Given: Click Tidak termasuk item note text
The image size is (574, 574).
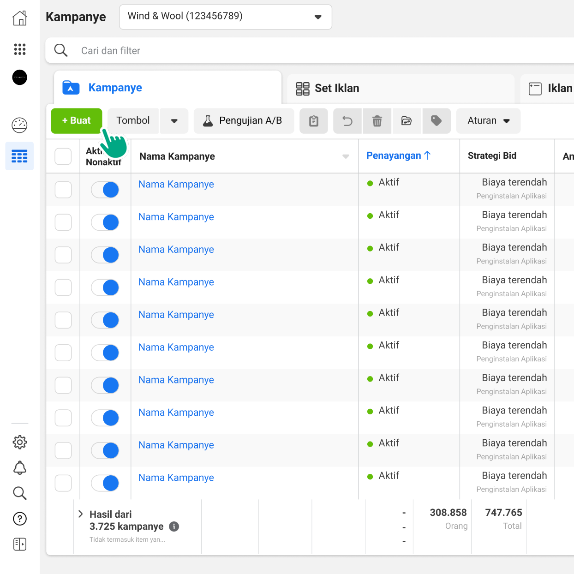Looking at the screenshot, I should click(x=127, y=539).
